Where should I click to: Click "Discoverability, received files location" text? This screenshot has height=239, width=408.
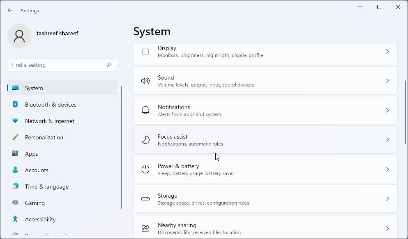(x=199, y=232)
